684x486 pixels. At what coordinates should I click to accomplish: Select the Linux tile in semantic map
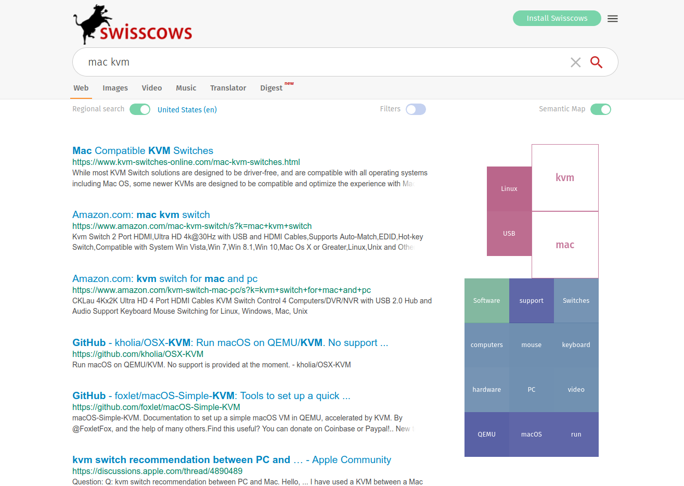click(x=509, y=189)
